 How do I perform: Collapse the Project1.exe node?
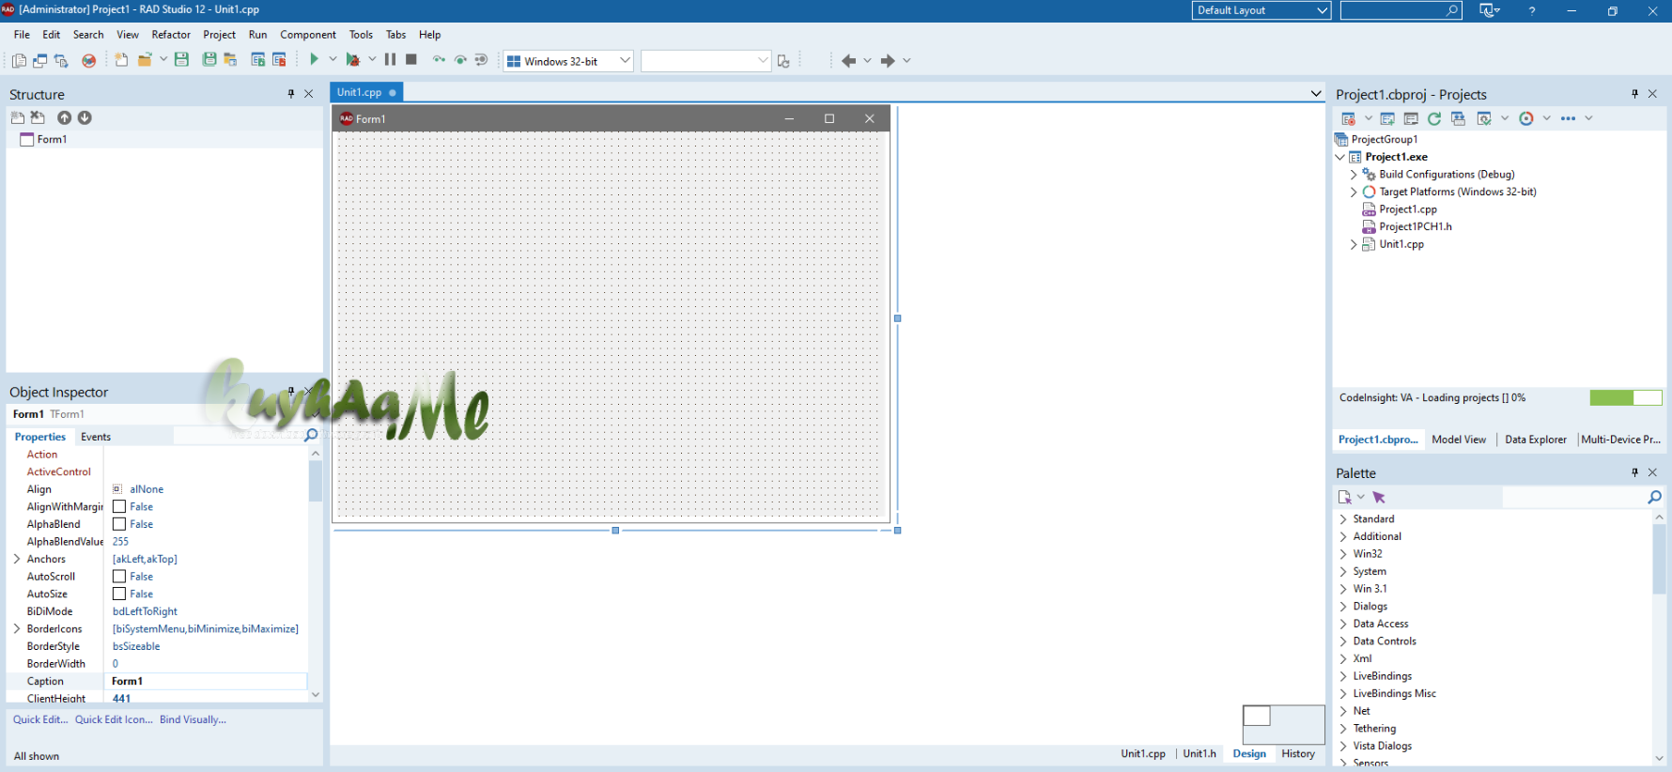[x=1340, y=157]
